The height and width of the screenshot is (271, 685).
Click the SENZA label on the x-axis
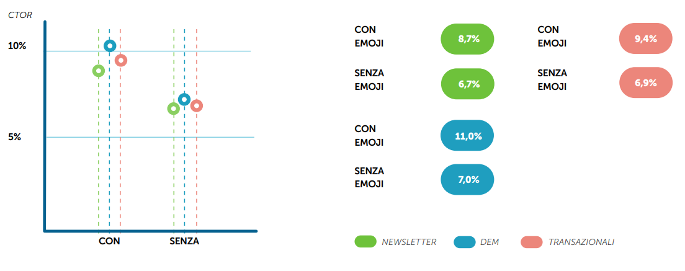(x=184, y=241)
